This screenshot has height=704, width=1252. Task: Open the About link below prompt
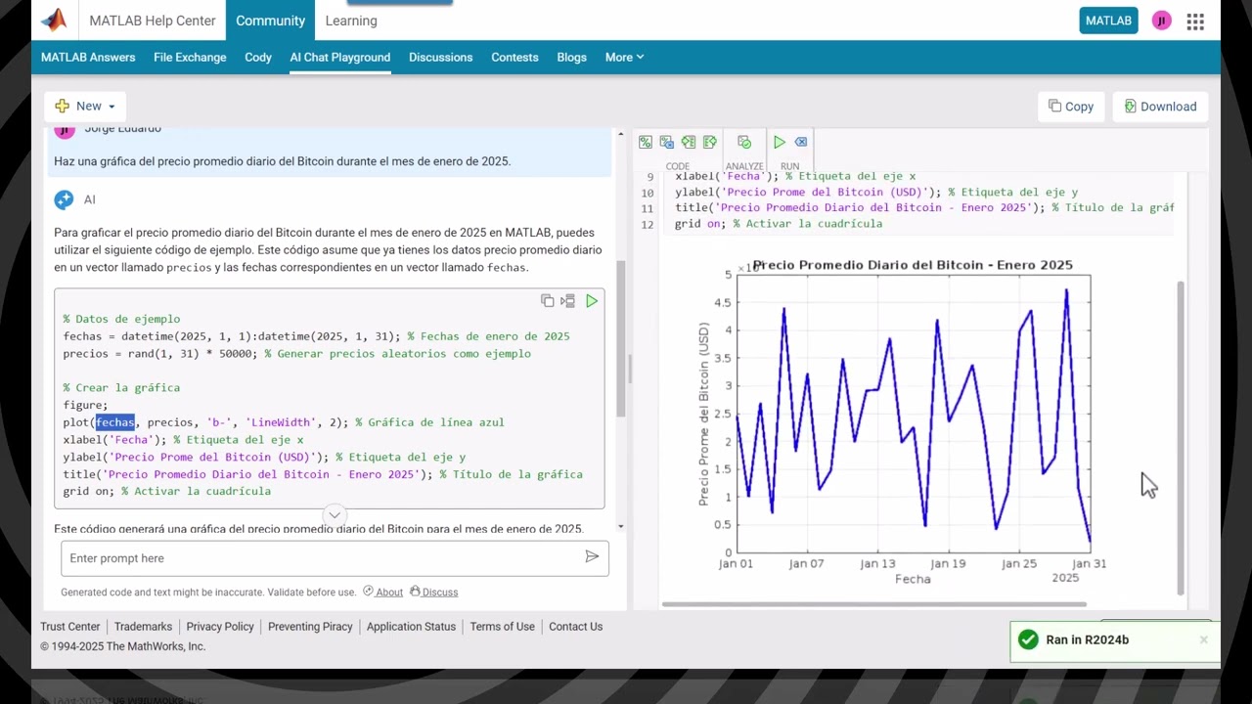(383, 592)
